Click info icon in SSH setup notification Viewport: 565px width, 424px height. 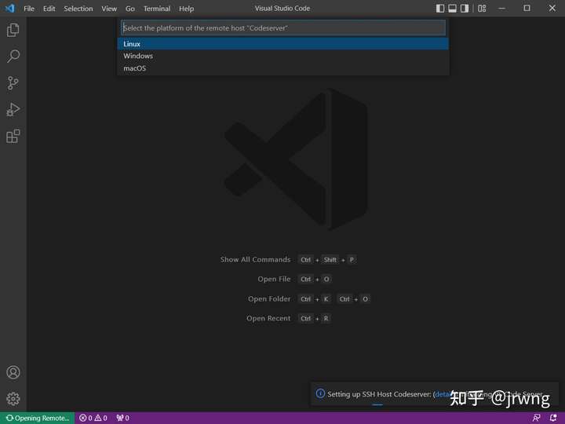320,393
